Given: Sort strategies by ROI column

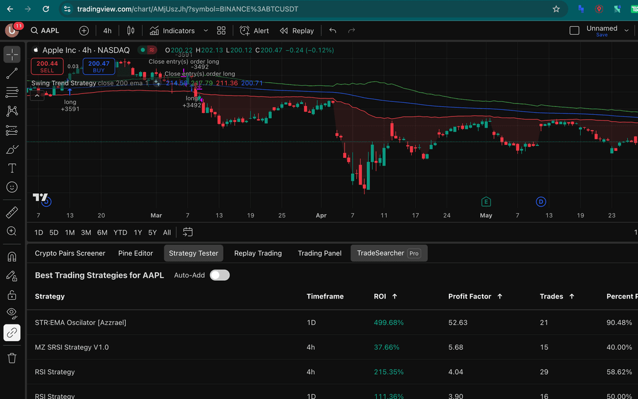Looking at the screenshot, I should coord(385,296).
